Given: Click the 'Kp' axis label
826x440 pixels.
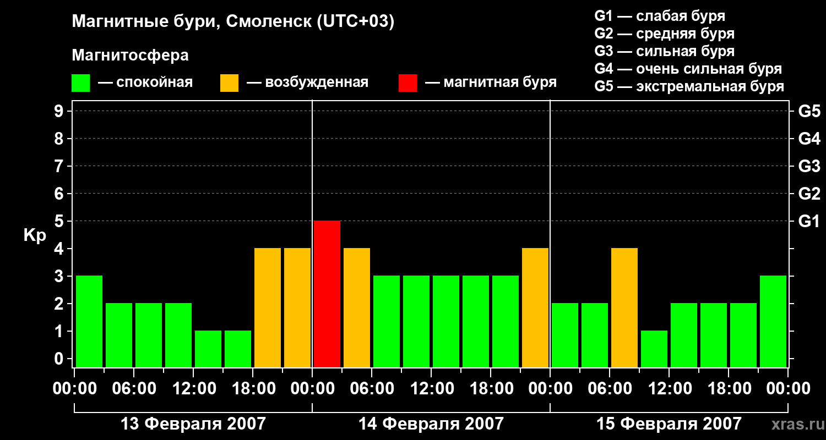Looking at the screenshot, I should pos(35,235).
